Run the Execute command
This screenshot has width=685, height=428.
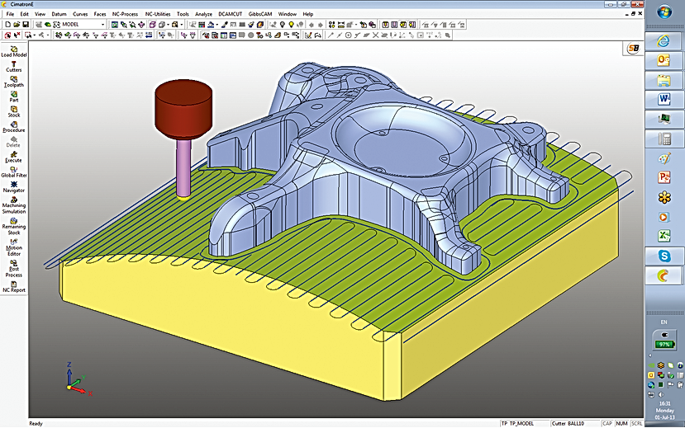(x=13, y=158)
